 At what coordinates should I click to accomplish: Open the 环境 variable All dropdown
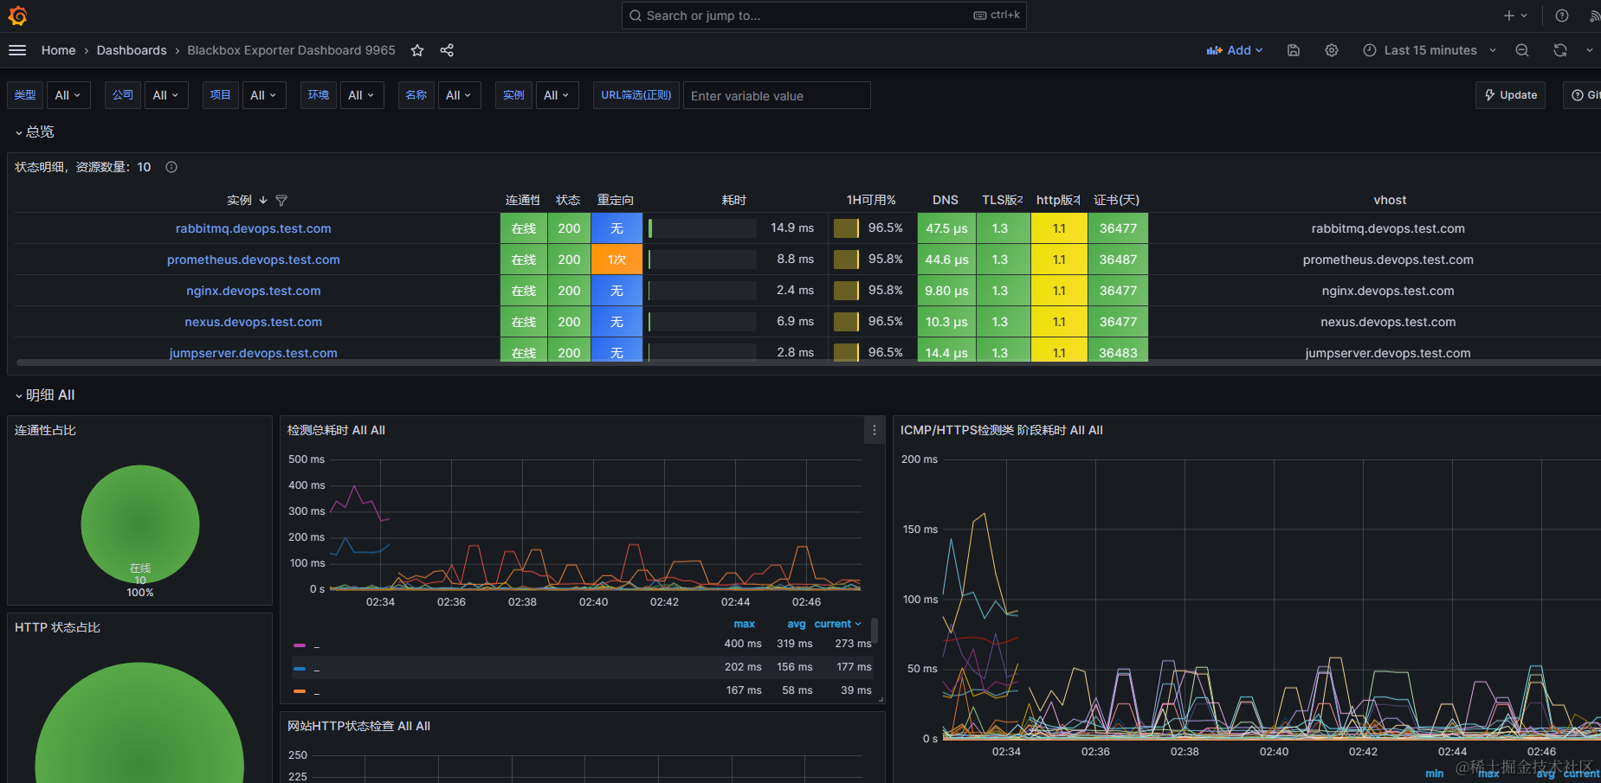[362, 95]
